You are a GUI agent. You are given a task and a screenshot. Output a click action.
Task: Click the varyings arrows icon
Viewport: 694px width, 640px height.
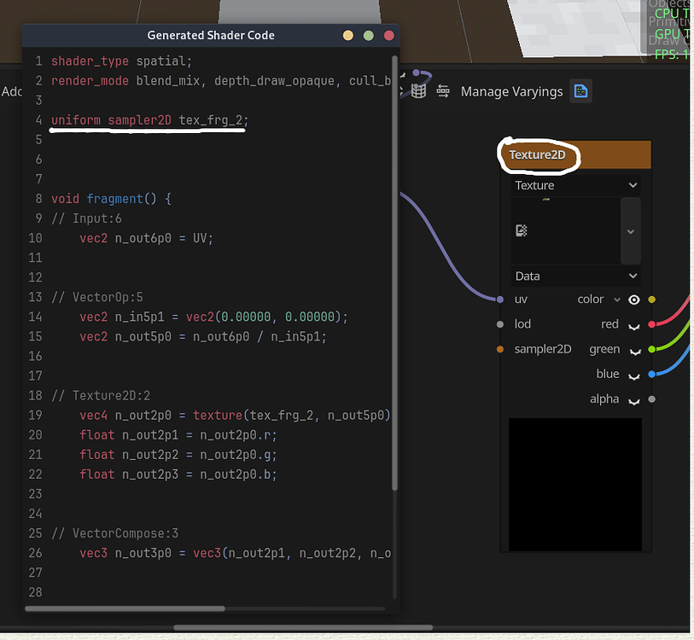point(443,91)
